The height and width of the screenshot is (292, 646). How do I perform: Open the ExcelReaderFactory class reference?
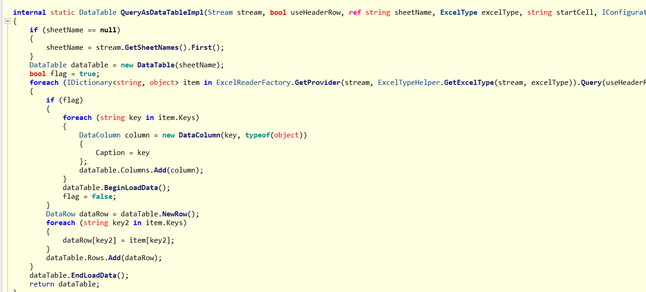[253, 83]
